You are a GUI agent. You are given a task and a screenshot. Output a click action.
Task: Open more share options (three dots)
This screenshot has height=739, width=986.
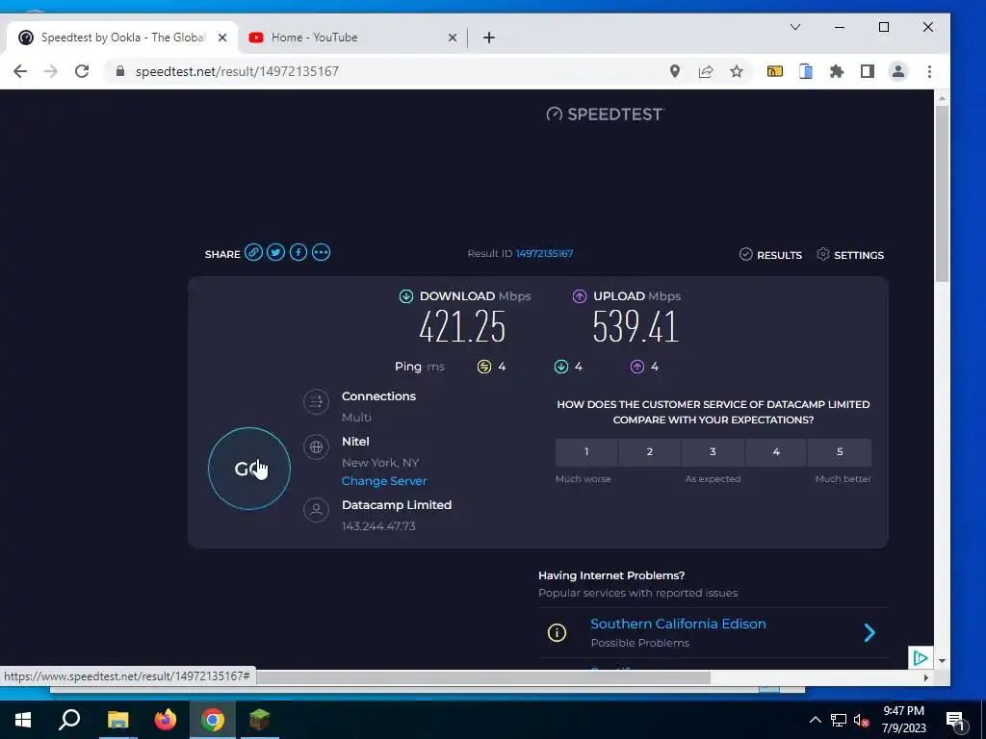click(321, 253)
